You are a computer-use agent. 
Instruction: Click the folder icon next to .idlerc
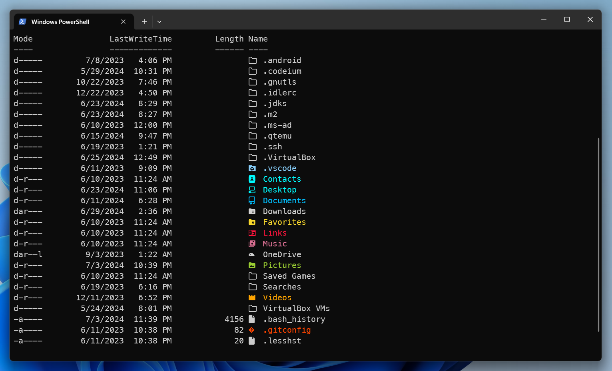pyautogui.click(x=253, y=93)
